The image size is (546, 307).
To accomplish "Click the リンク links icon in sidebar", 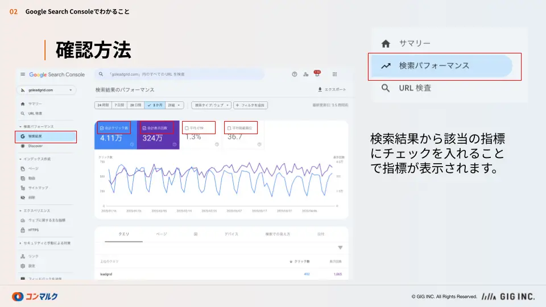I will point(23,256).
